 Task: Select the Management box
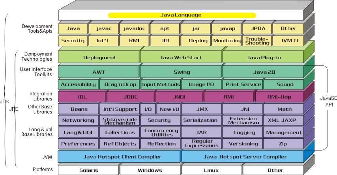click(284, 132)
